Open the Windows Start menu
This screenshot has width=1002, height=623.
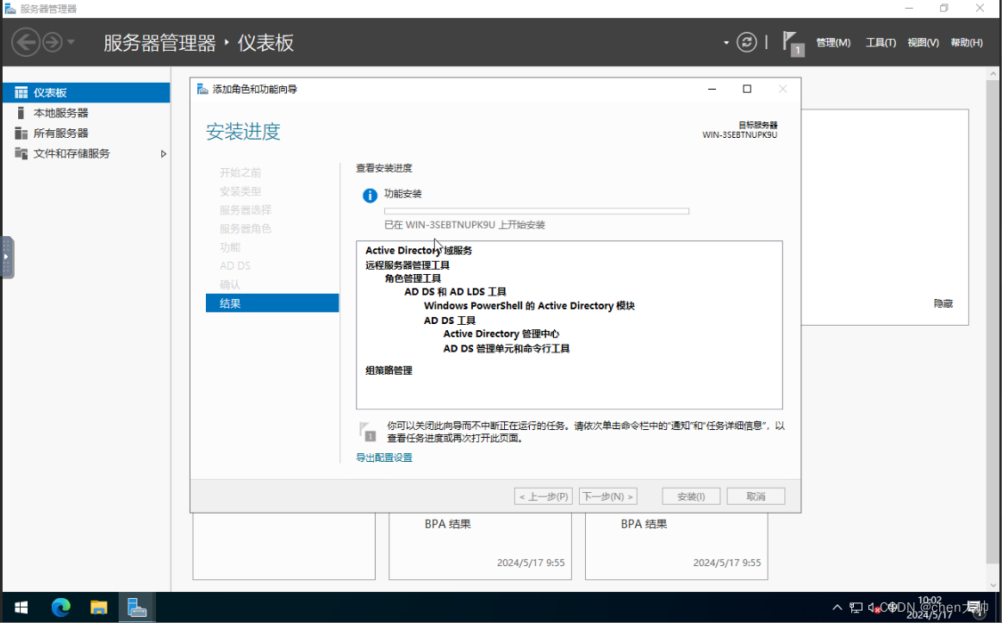(x=21, y=607)
